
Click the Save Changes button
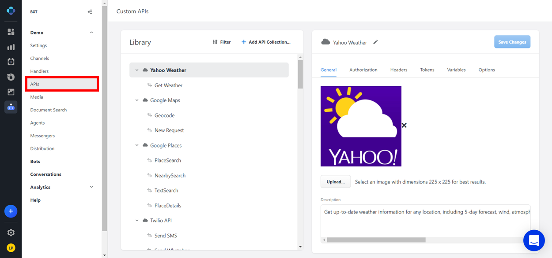click(x=512, y=42)
